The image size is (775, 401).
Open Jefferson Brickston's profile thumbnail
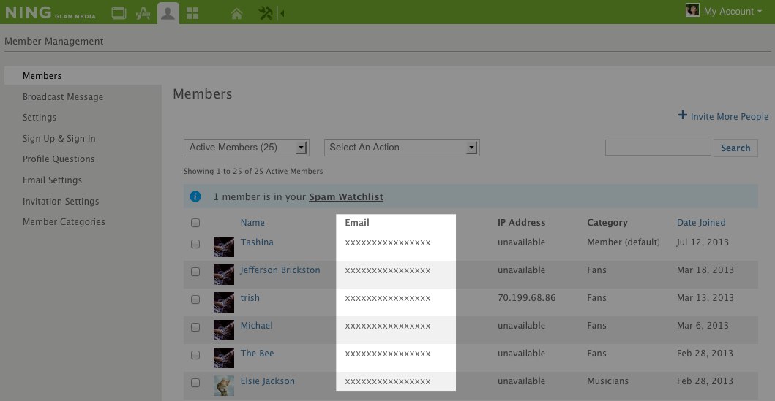tap(224, 274)
